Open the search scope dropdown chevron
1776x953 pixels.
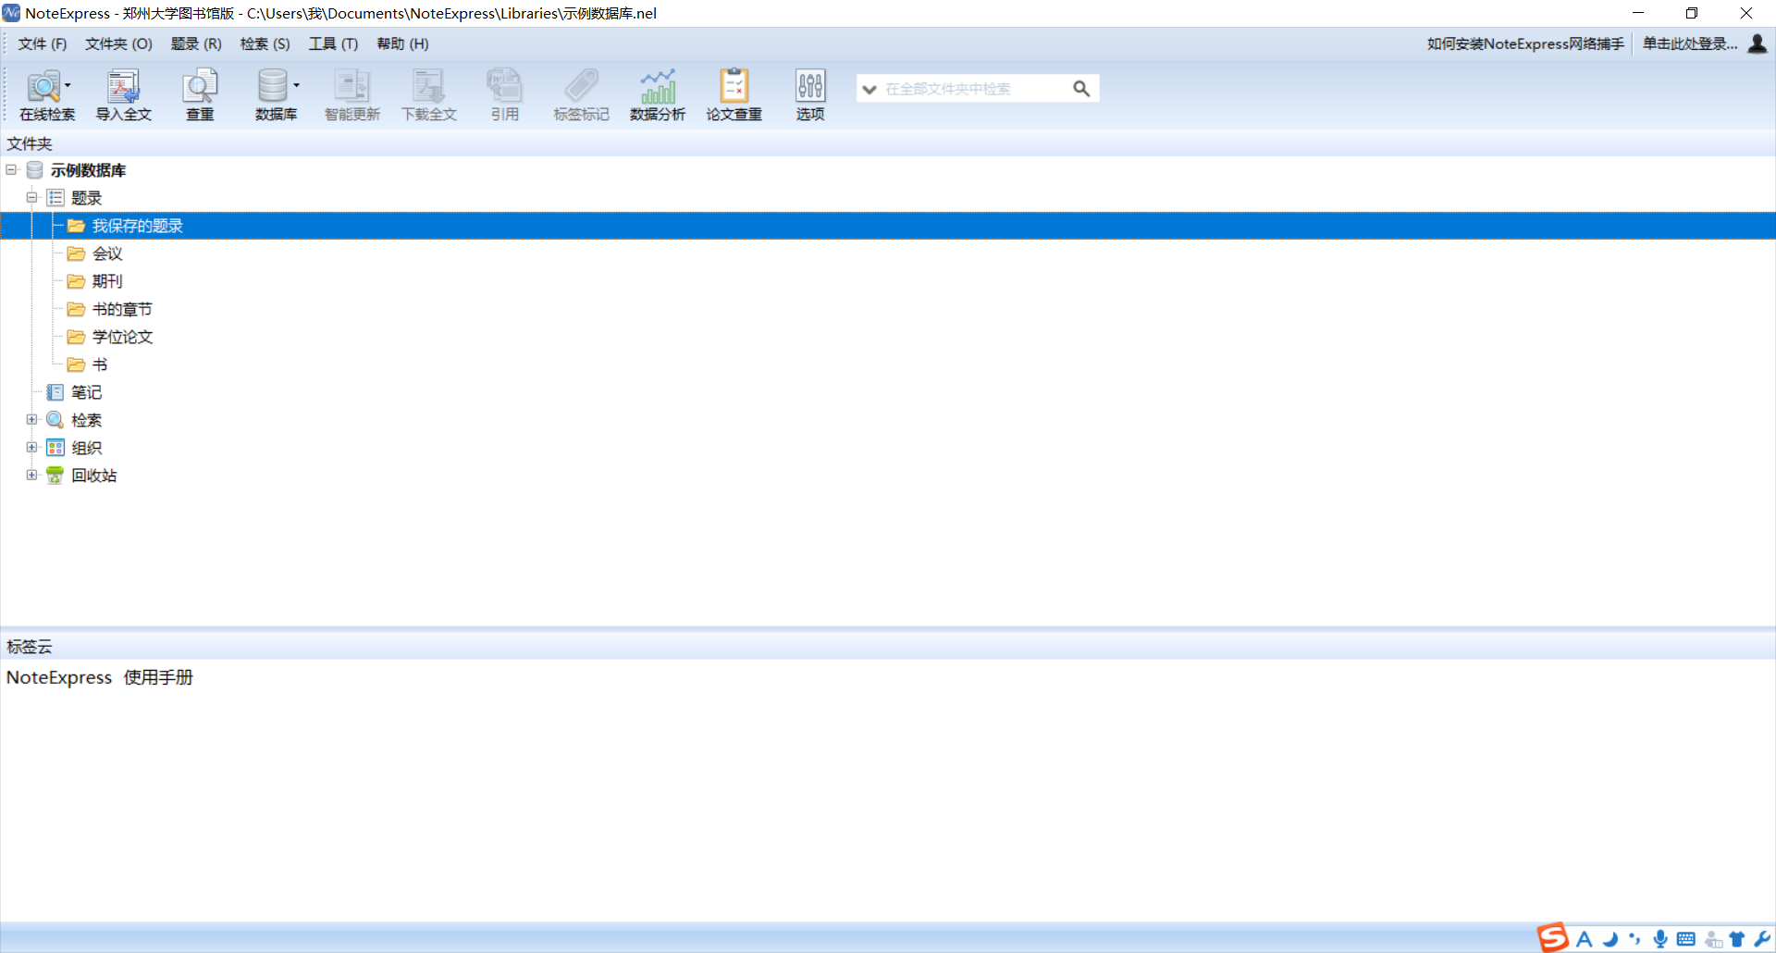coord(869,90)
